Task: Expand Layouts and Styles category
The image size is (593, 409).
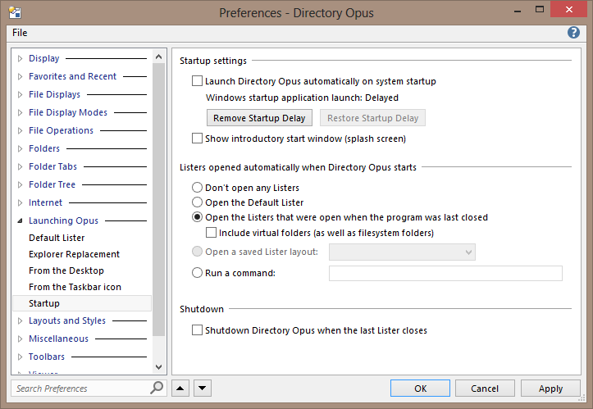Action: 20,321
